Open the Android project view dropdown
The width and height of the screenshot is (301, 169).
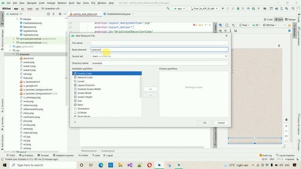click(14, 14)
